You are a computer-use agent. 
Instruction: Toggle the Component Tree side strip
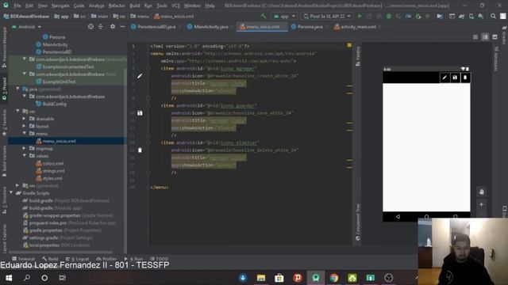(358, 222)
